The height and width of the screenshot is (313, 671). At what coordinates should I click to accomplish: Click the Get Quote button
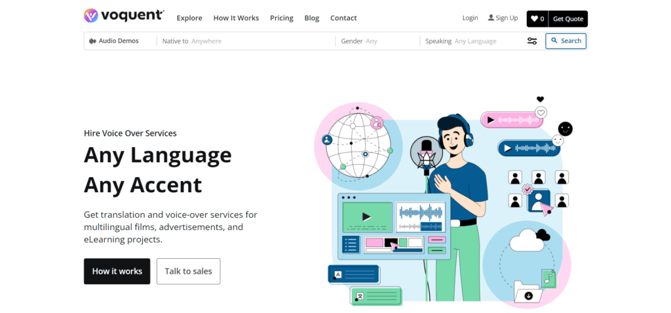[568, 19]
